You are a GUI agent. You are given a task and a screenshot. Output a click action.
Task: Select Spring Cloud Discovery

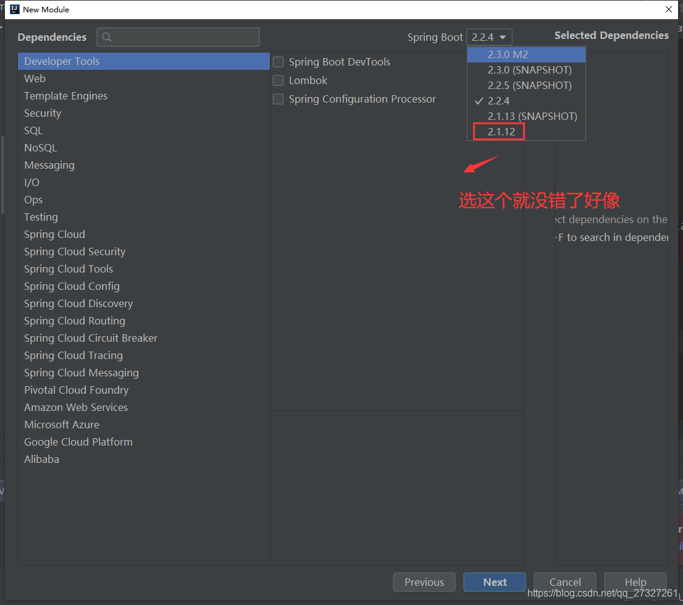point(144,303)
